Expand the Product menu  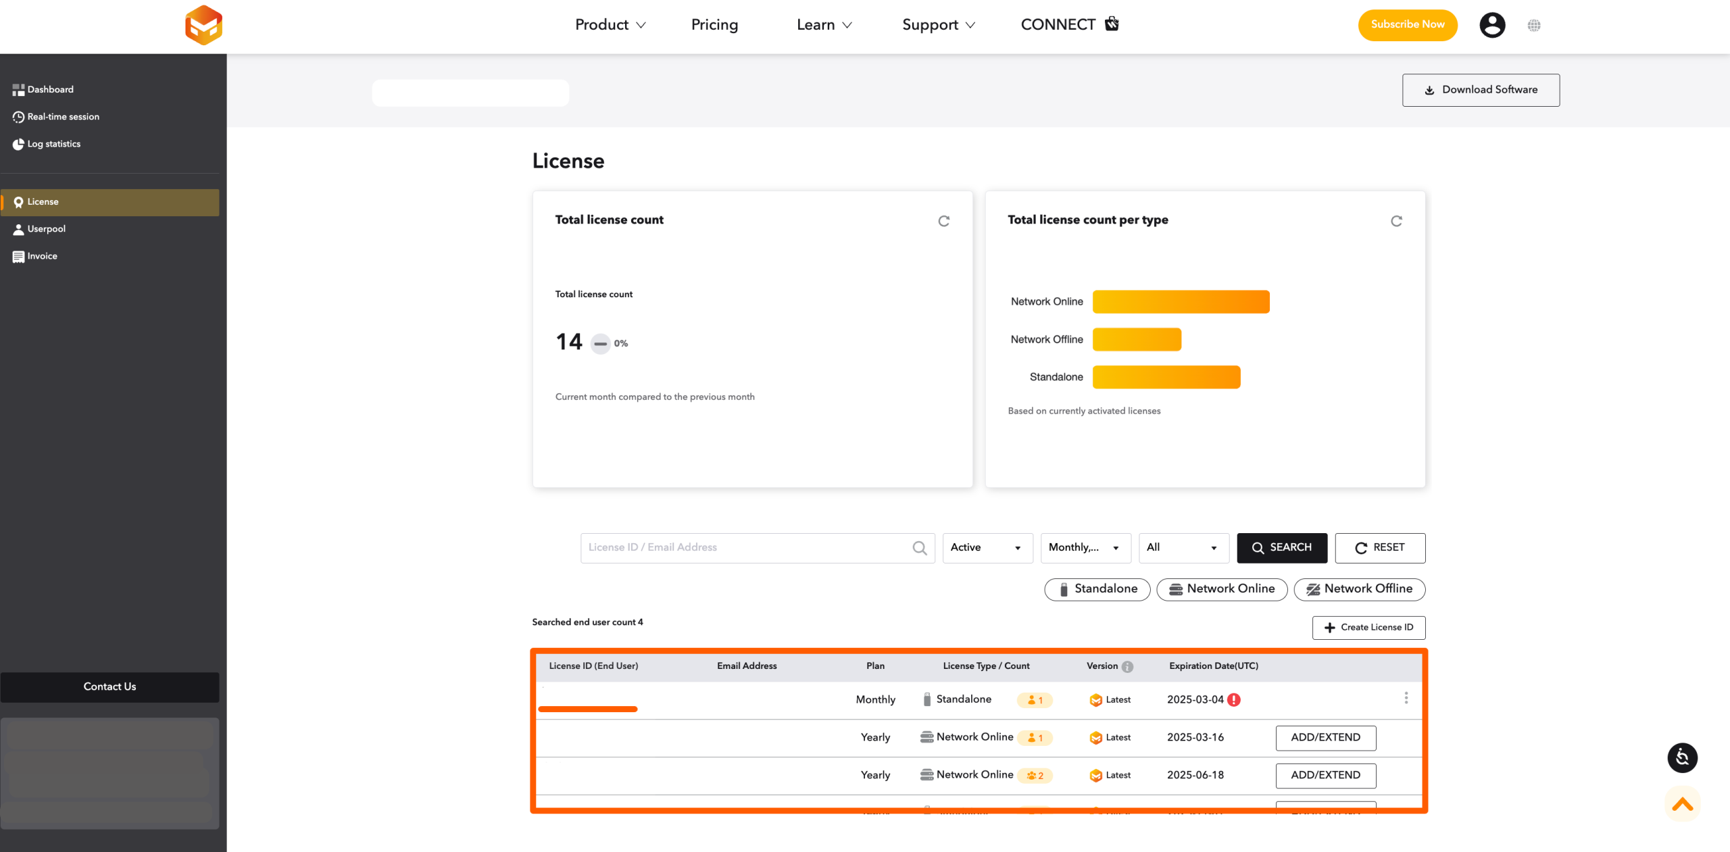pyautogui.click(x=610, y=25)
